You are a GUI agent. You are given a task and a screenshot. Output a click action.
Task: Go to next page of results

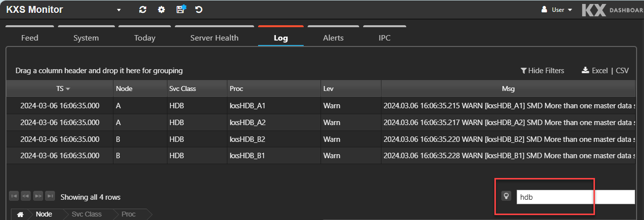pos(38,196)
